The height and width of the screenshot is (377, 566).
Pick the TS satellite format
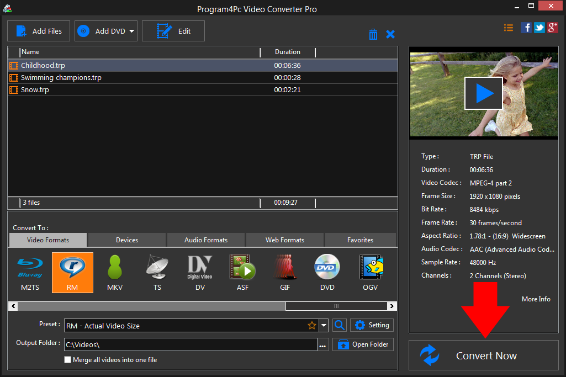click(157, 272)
